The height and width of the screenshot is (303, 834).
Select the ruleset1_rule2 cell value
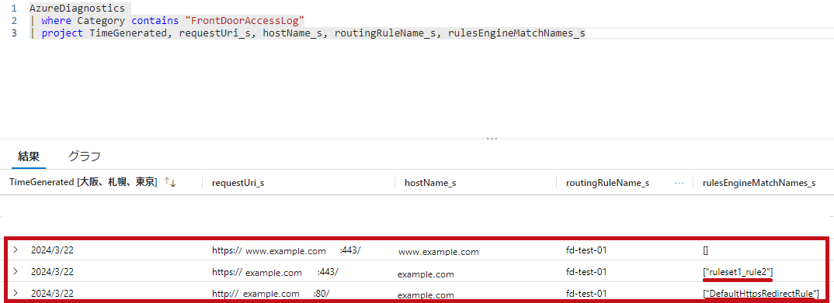[738, 272]
